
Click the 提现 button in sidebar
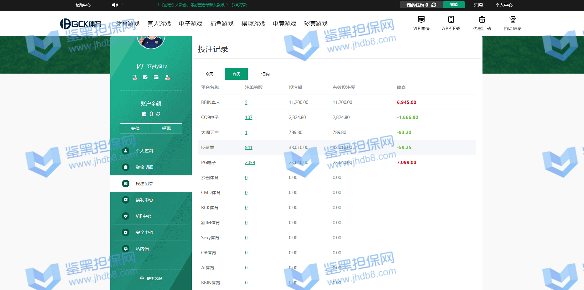pyautogui.click(x=166, y=128)
